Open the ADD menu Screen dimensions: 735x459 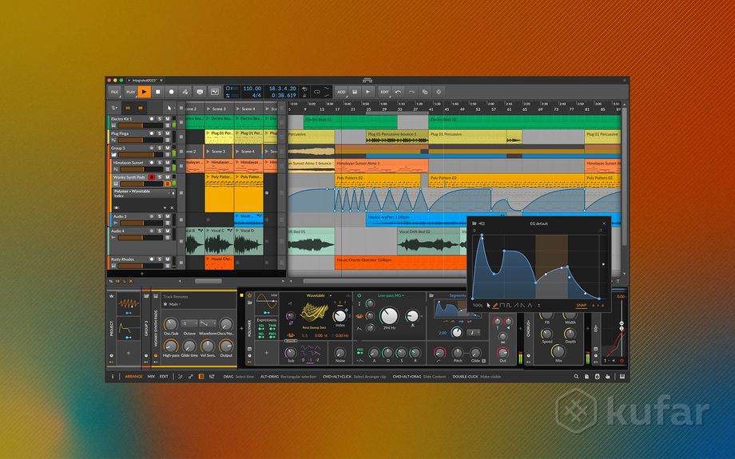click(x=341, y=93)
